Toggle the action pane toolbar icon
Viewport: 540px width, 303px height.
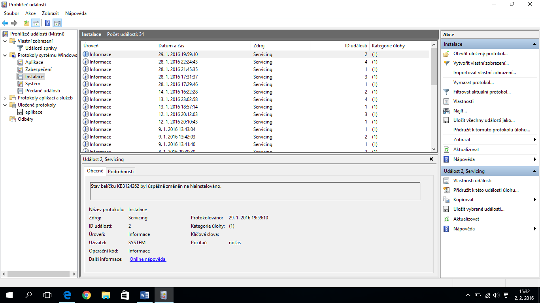(57, 23)
